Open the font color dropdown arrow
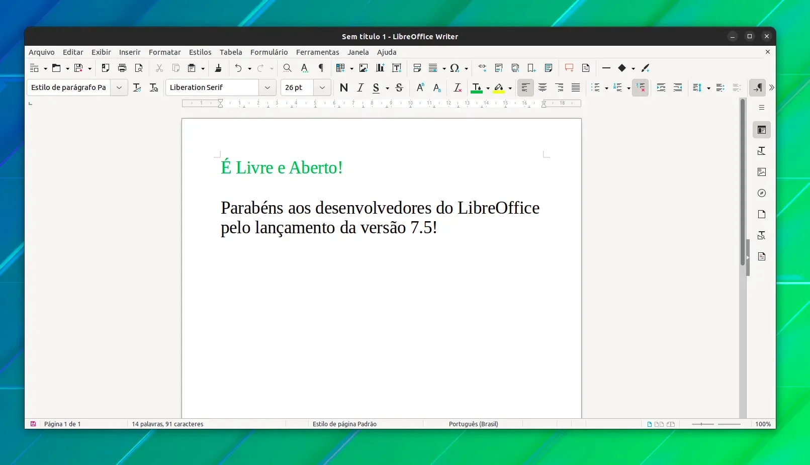This screenshot has height=465, width=810. (x=488, y=88)
